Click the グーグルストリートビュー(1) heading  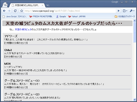(x=22, y=80)
